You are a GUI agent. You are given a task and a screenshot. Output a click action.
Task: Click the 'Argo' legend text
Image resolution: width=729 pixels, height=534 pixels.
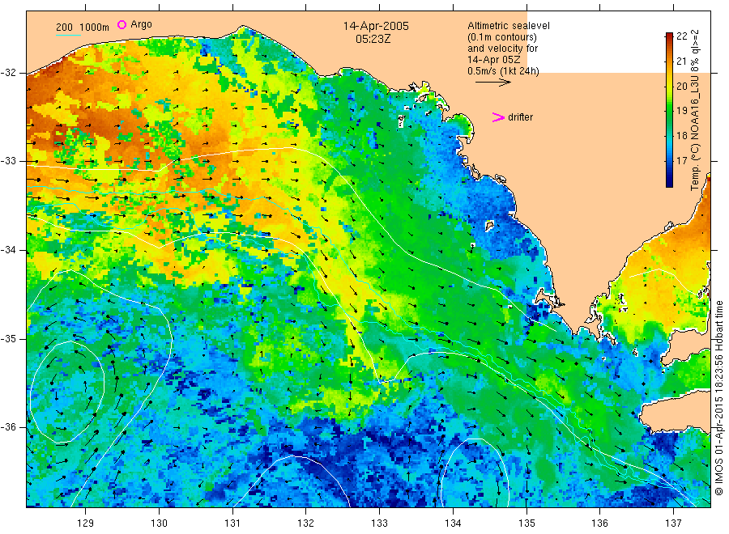[141, 24]
